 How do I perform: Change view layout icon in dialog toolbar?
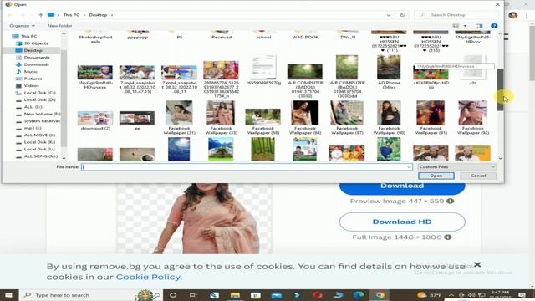456,26
